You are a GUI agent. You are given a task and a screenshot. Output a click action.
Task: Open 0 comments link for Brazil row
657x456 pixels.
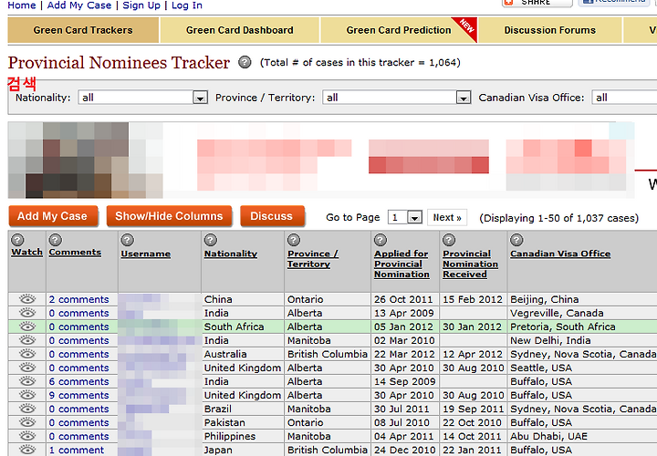[x=78, y=409]
